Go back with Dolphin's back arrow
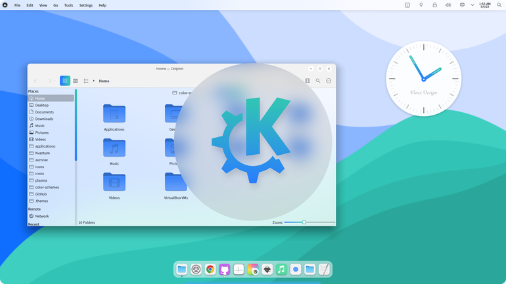 pyautogui.click(x=35, y=81)
